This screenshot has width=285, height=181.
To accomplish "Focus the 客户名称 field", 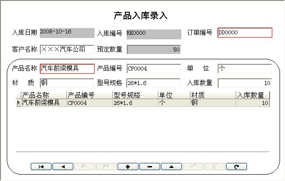I will [x=67, y=49].
